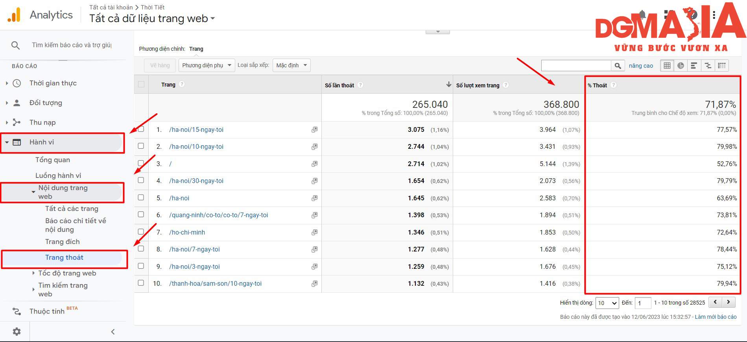This screenshot has height=342, width=747.
Task: Open the Admin gear settings icon
Action: click(17, 332)
